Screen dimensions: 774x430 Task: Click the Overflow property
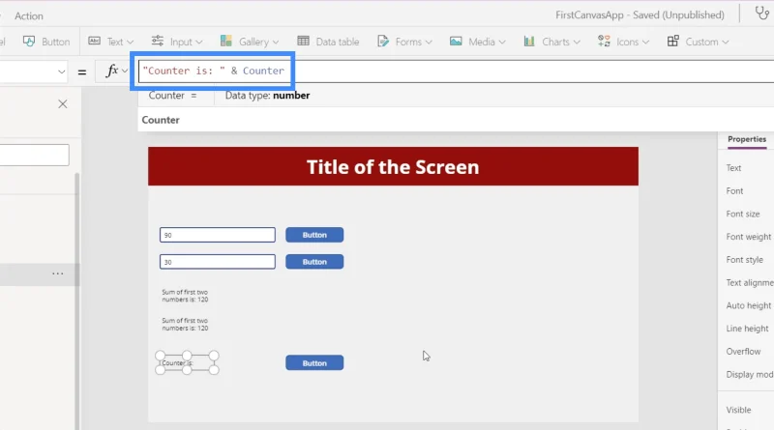point(743,352)
